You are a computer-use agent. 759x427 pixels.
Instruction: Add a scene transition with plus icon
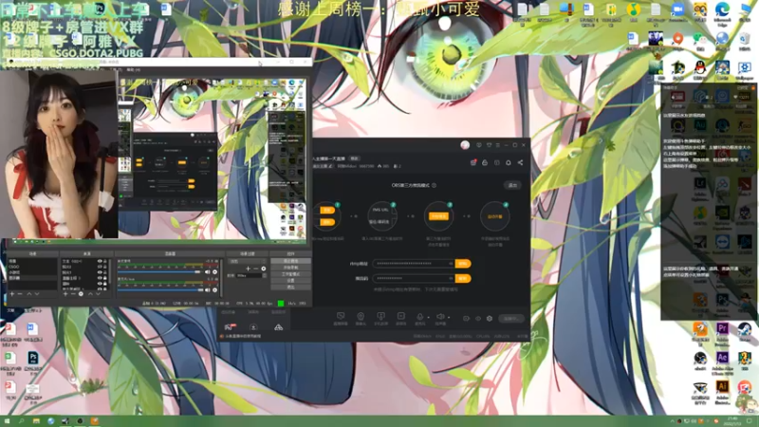(248, 269)
